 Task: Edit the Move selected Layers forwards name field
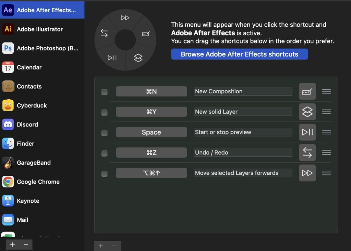pos(243,173)
